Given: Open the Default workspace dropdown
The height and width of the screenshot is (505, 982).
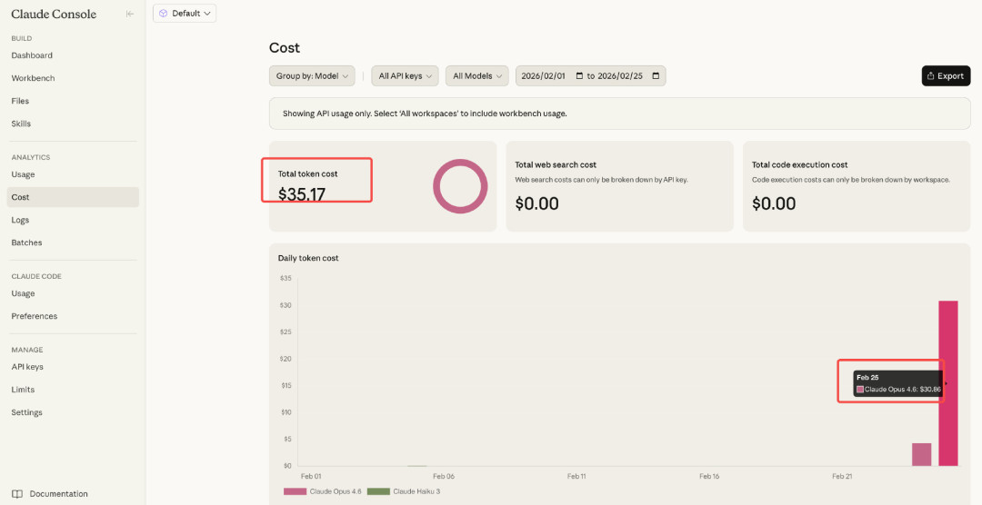Looking at the screenshot, I should coord(185,13).
